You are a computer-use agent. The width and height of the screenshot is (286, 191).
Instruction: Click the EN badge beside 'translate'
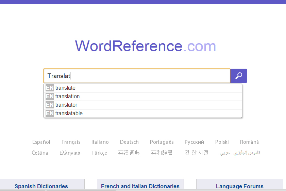(50, 88)
